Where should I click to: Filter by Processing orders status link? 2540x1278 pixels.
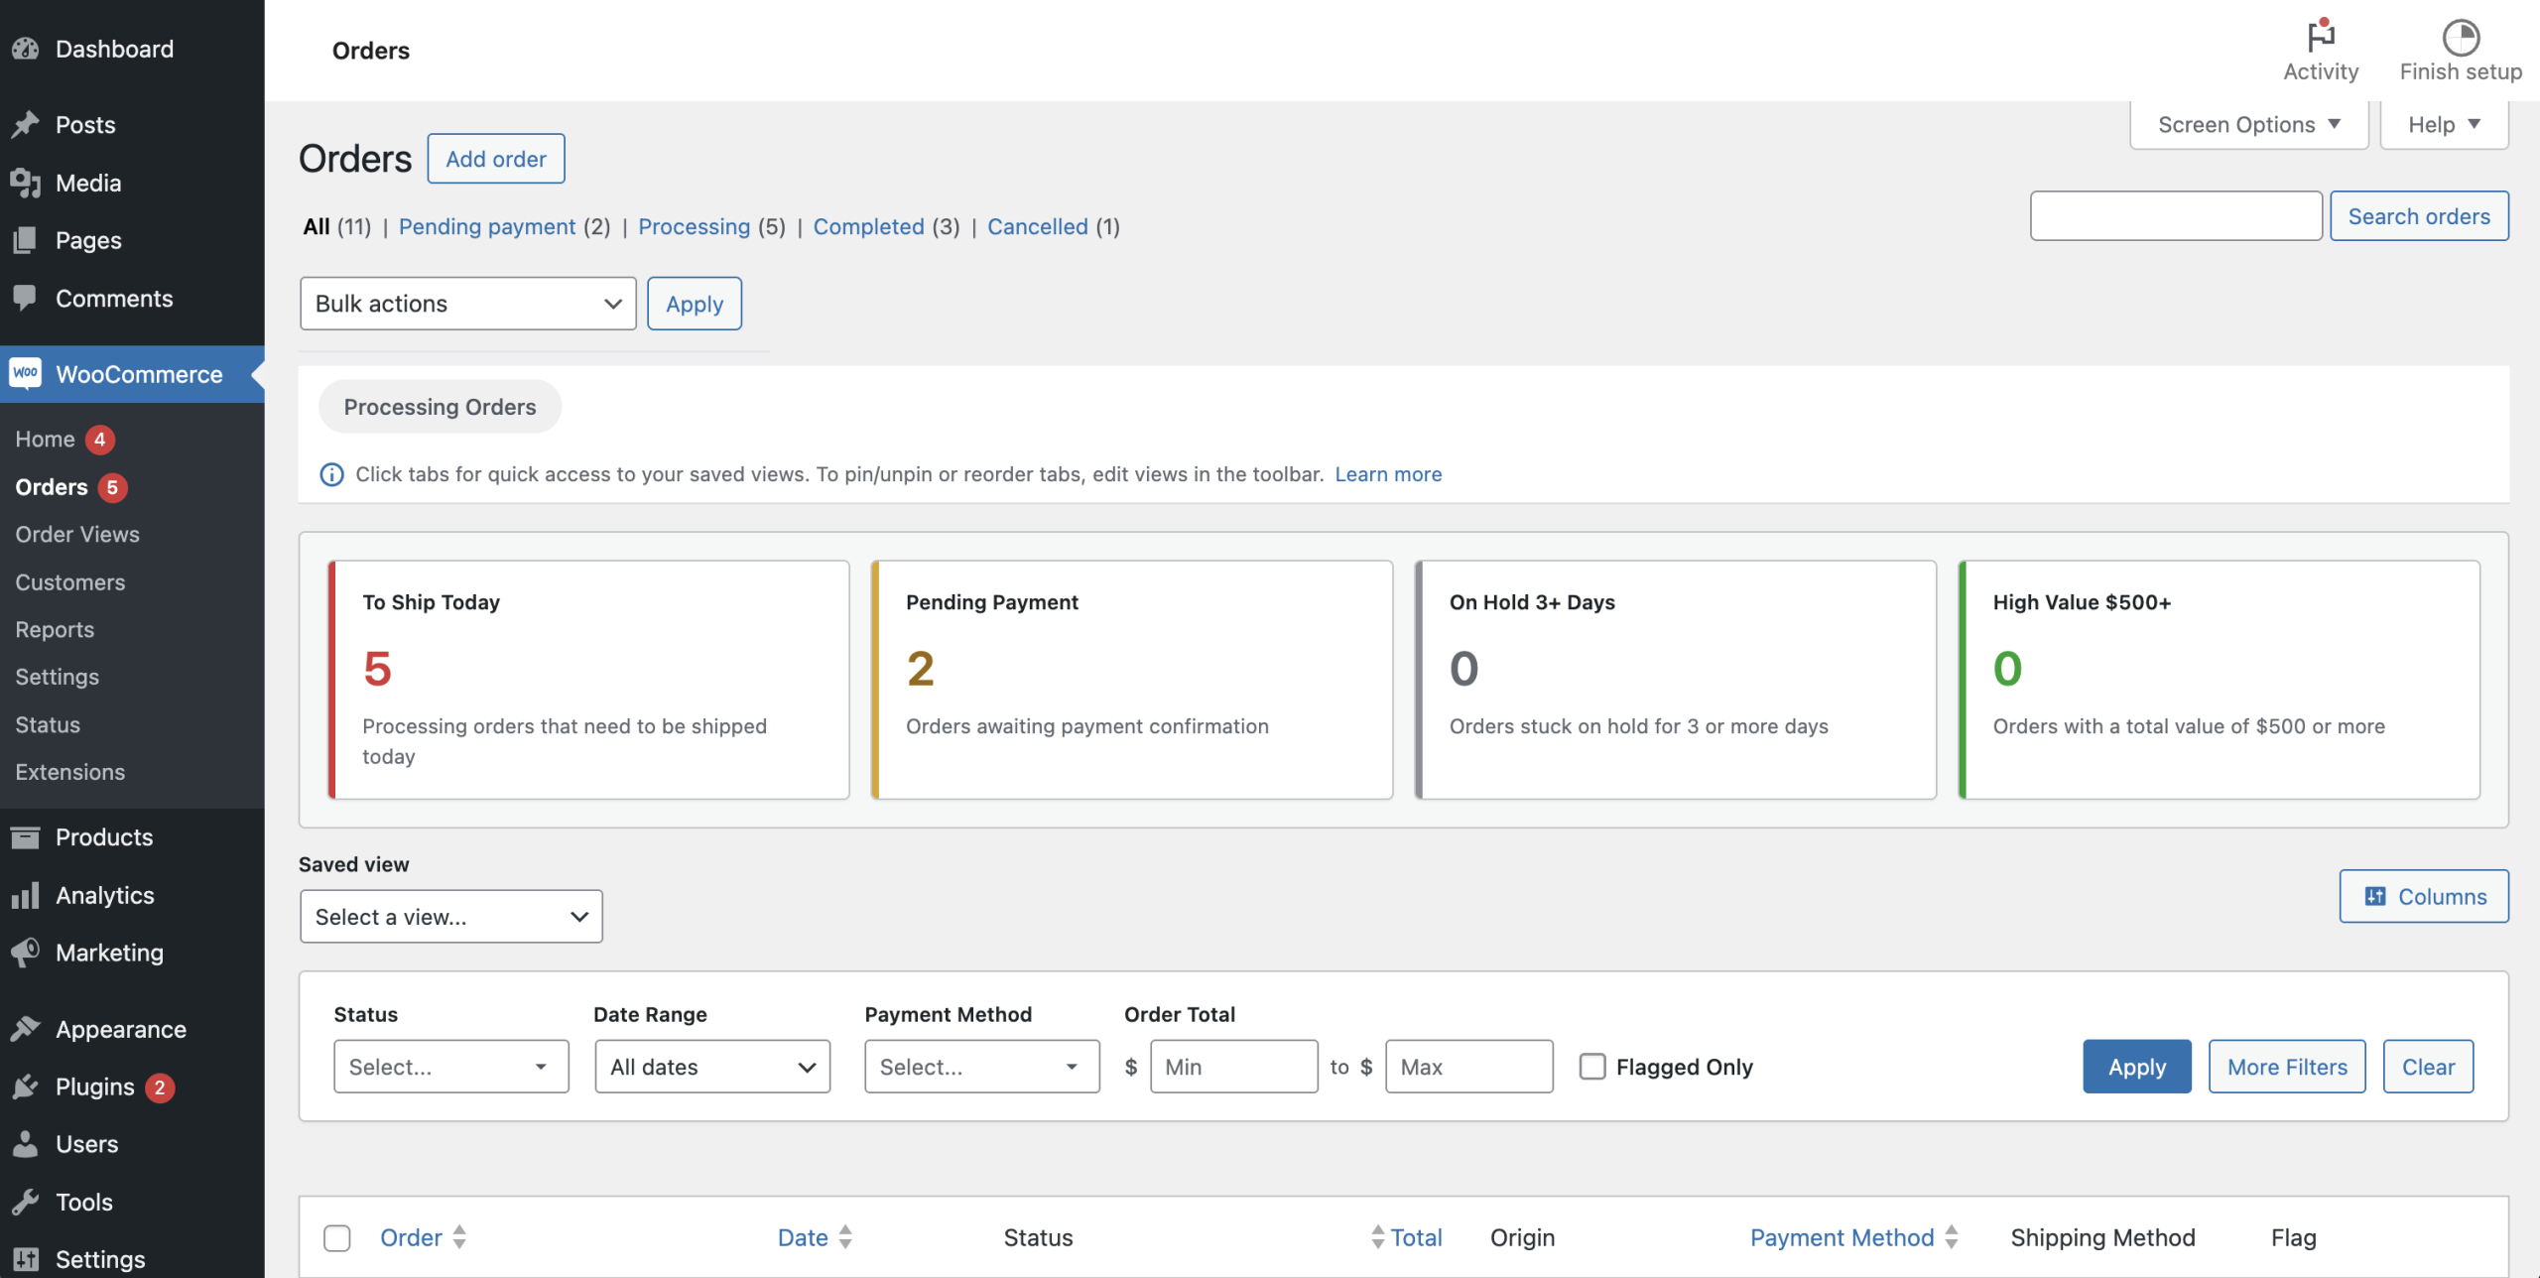[694, 227]
